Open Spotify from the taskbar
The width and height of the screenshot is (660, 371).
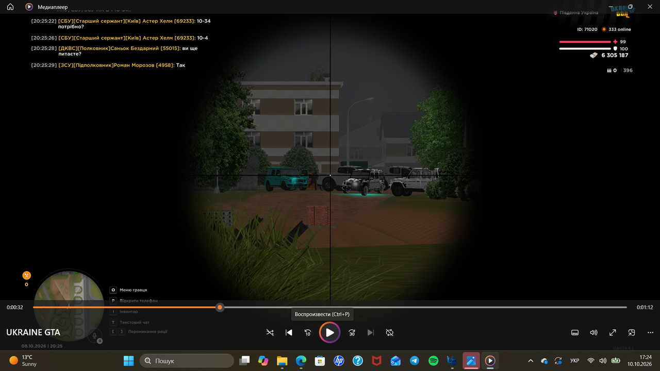(x=433, y=361)
